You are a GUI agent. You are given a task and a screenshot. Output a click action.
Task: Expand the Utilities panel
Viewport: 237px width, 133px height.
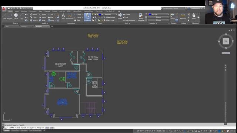184,23
